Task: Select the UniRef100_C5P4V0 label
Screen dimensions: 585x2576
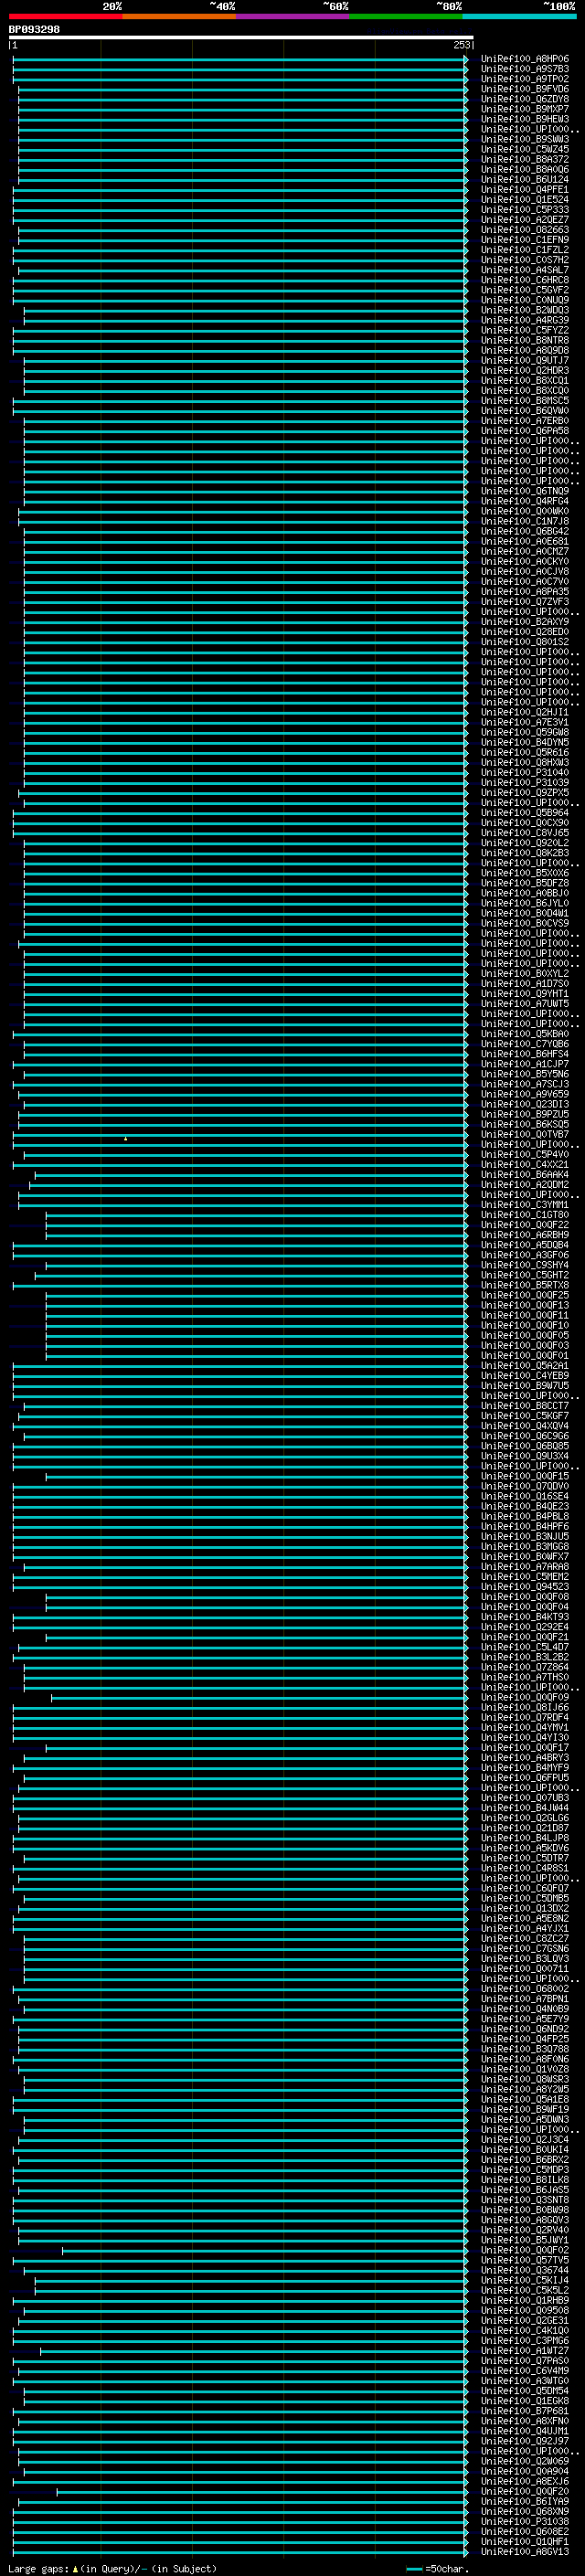Action: tap(524, 1154)
